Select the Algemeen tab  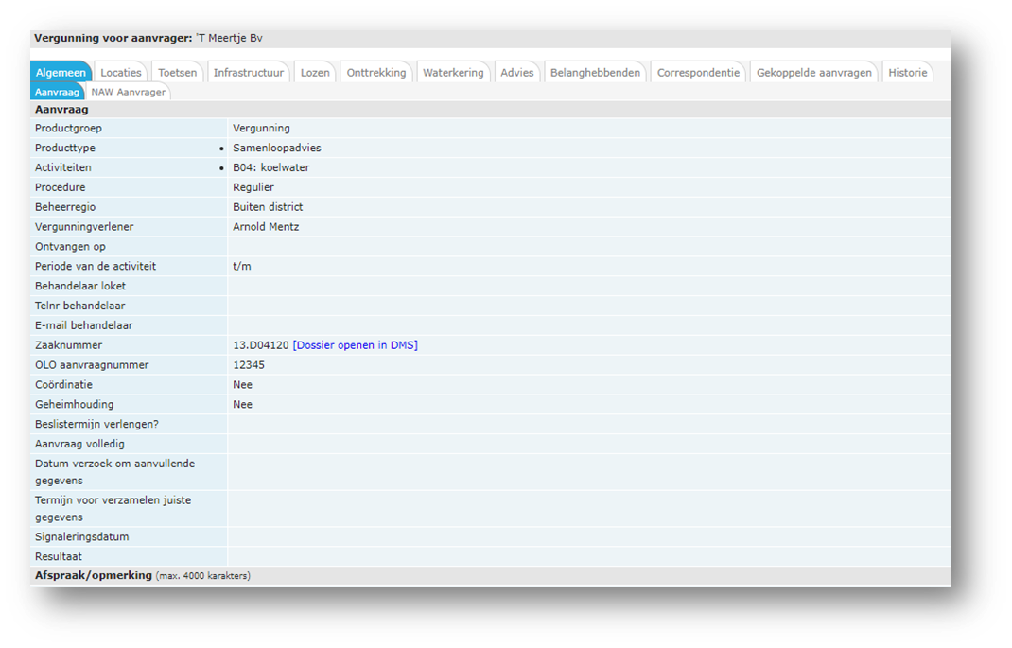coord(61,73)
